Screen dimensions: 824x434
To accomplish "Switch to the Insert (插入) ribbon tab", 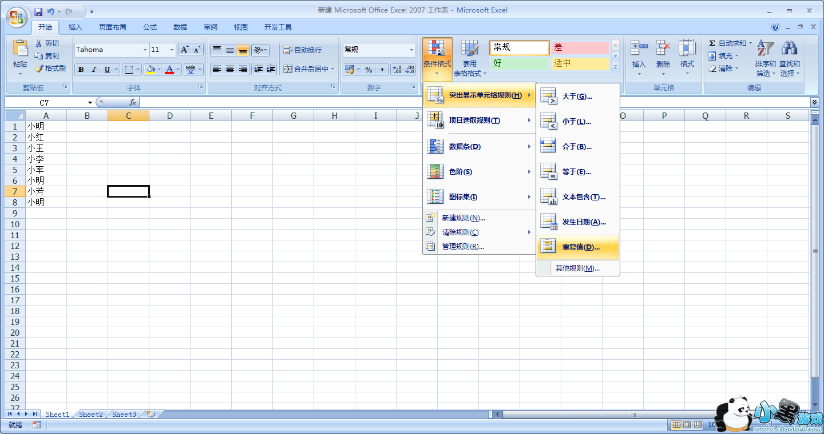I will [x=76, y=27].
